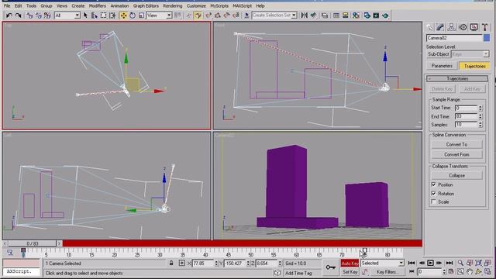Click the blue object color swatch
496x279 pixels.
pyautogui.click(x=487, y=38)
